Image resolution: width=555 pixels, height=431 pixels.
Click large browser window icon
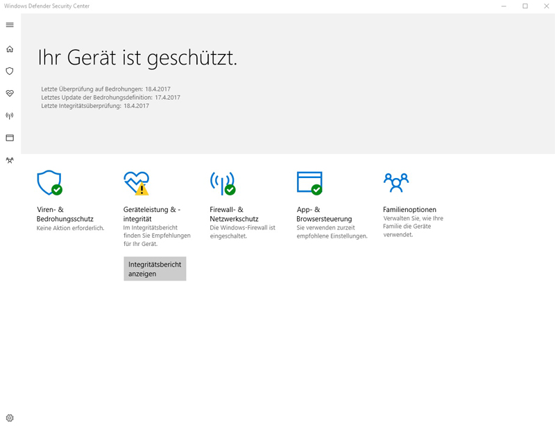pyautogui.click(x=309, y=183)
